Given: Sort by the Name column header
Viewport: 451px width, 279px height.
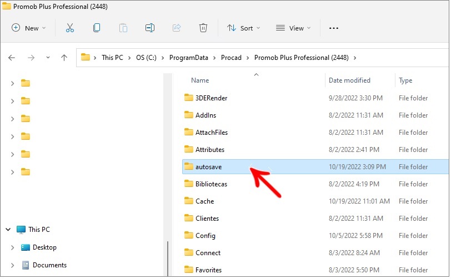Looking at the screenshot, I should pos(200,80).
